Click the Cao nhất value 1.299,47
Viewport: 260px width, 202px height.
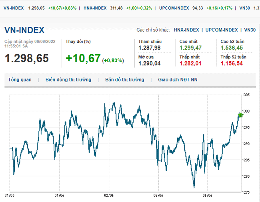coord(190,48)
